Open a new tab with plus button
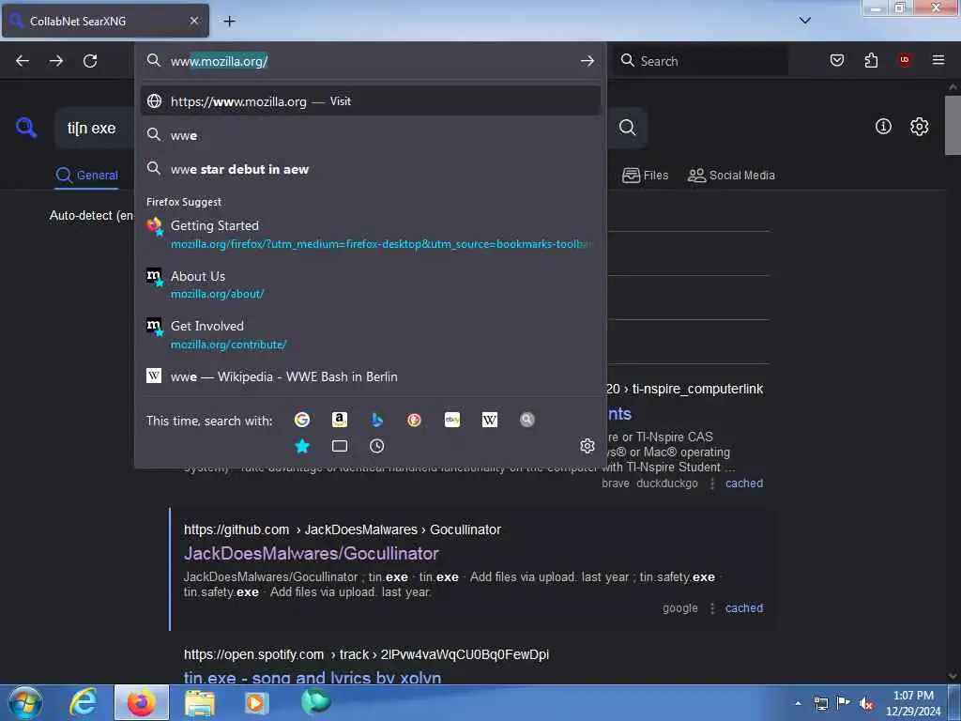Image resolution: width=961 pixels, height=721 pixels. (x=229, y=21)
